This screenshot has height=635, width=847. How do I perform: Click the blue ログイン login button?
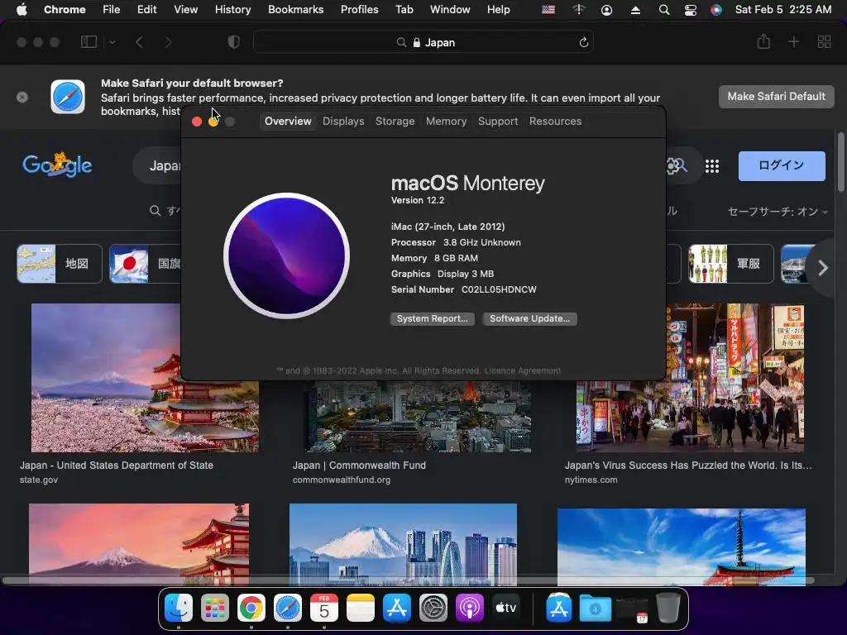[782, 165]
